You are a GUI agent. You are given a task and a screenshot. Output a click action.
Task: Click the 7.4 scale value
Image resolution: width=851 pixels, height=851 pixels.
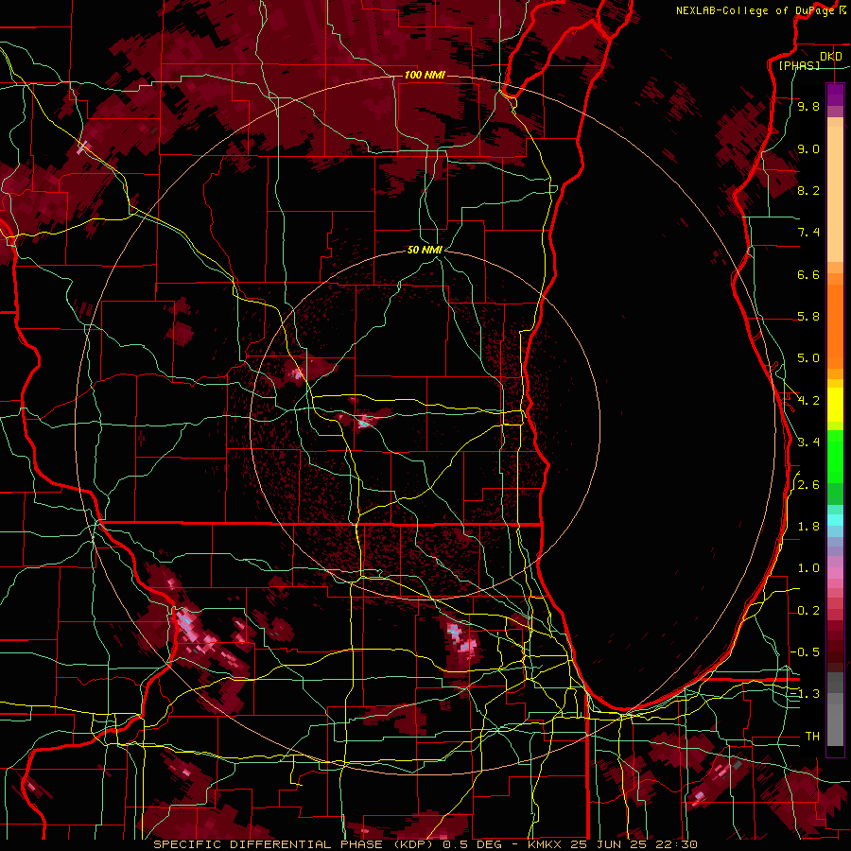pyautogui.click(x=808, y=233)
